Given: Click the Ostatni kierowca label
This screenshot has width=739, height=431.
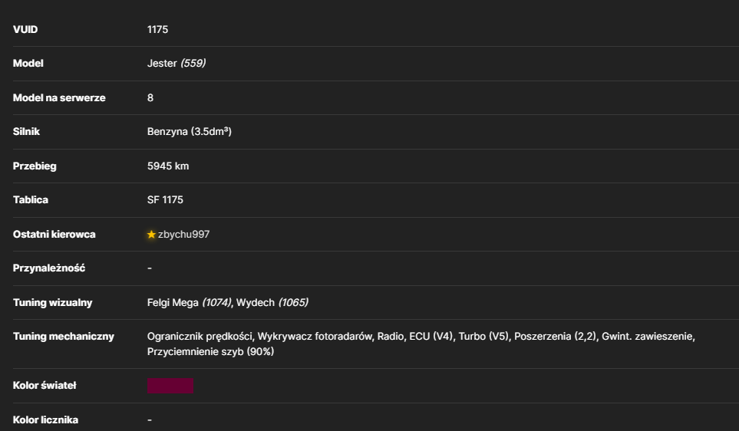Looking at the screenshot, I should 54,234.
